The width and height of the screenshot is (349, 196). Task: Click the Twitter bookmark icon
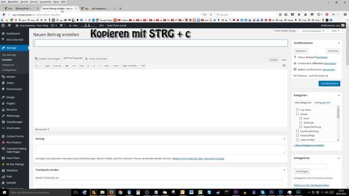click(214, 20)
